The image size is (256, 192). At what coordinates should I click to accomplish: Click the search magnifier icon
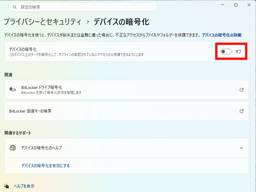[15, 7]
